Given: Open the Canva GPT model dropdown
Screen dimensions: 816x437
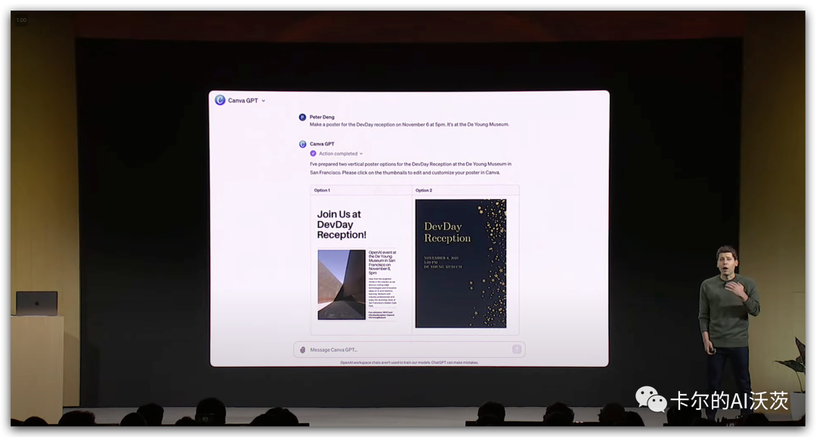Looking at the screenshot, I should (246, 100).
